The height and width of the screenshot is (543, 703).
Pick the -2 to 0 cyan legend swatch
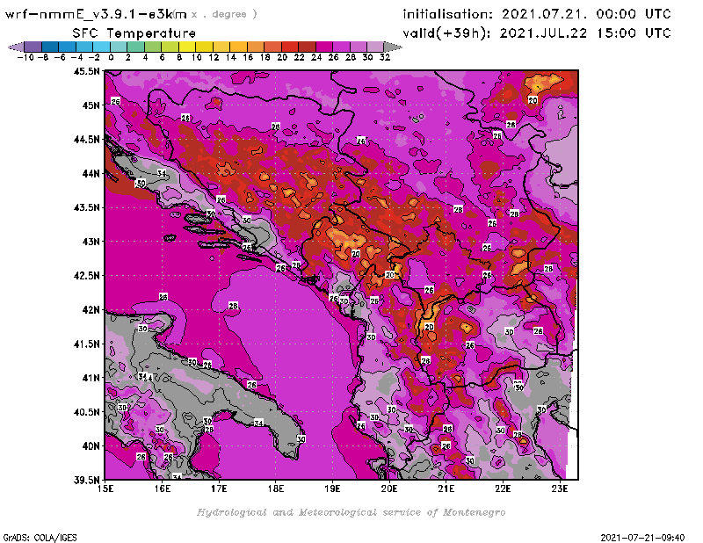point(101,47)
